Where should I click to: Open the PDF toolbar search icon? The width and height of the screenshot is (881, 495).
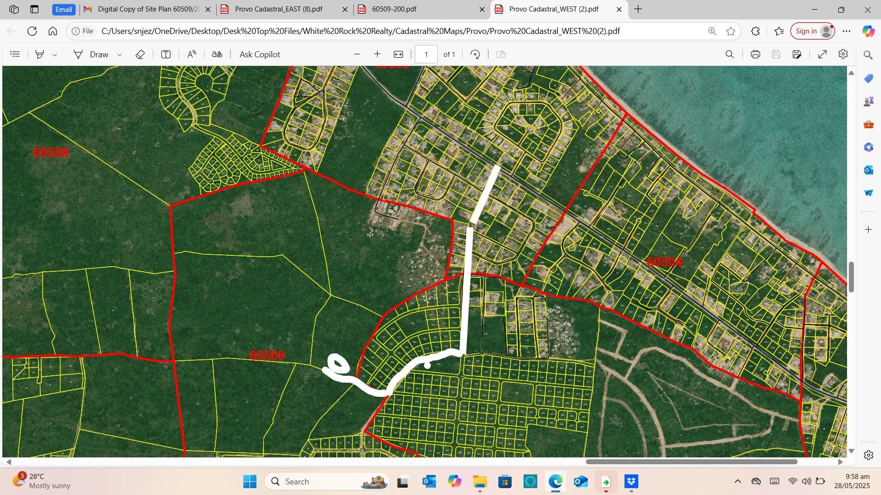[x=730, y=55]
